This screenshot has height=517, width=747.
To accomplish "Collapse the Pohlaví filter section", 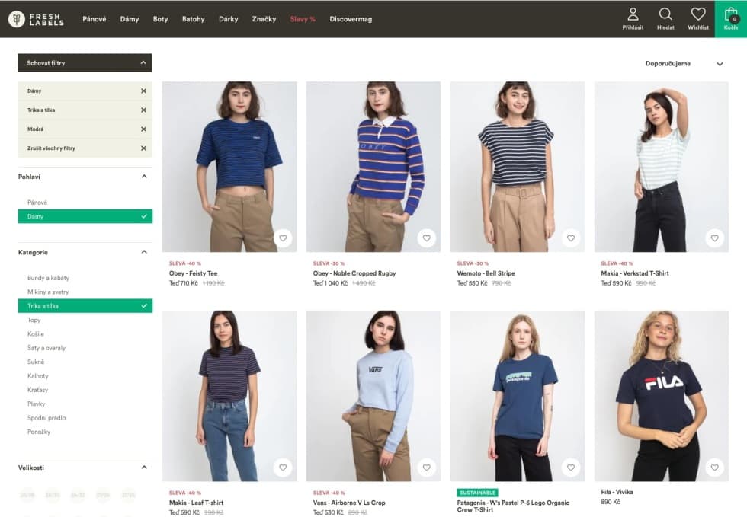I will pos(144,177).
